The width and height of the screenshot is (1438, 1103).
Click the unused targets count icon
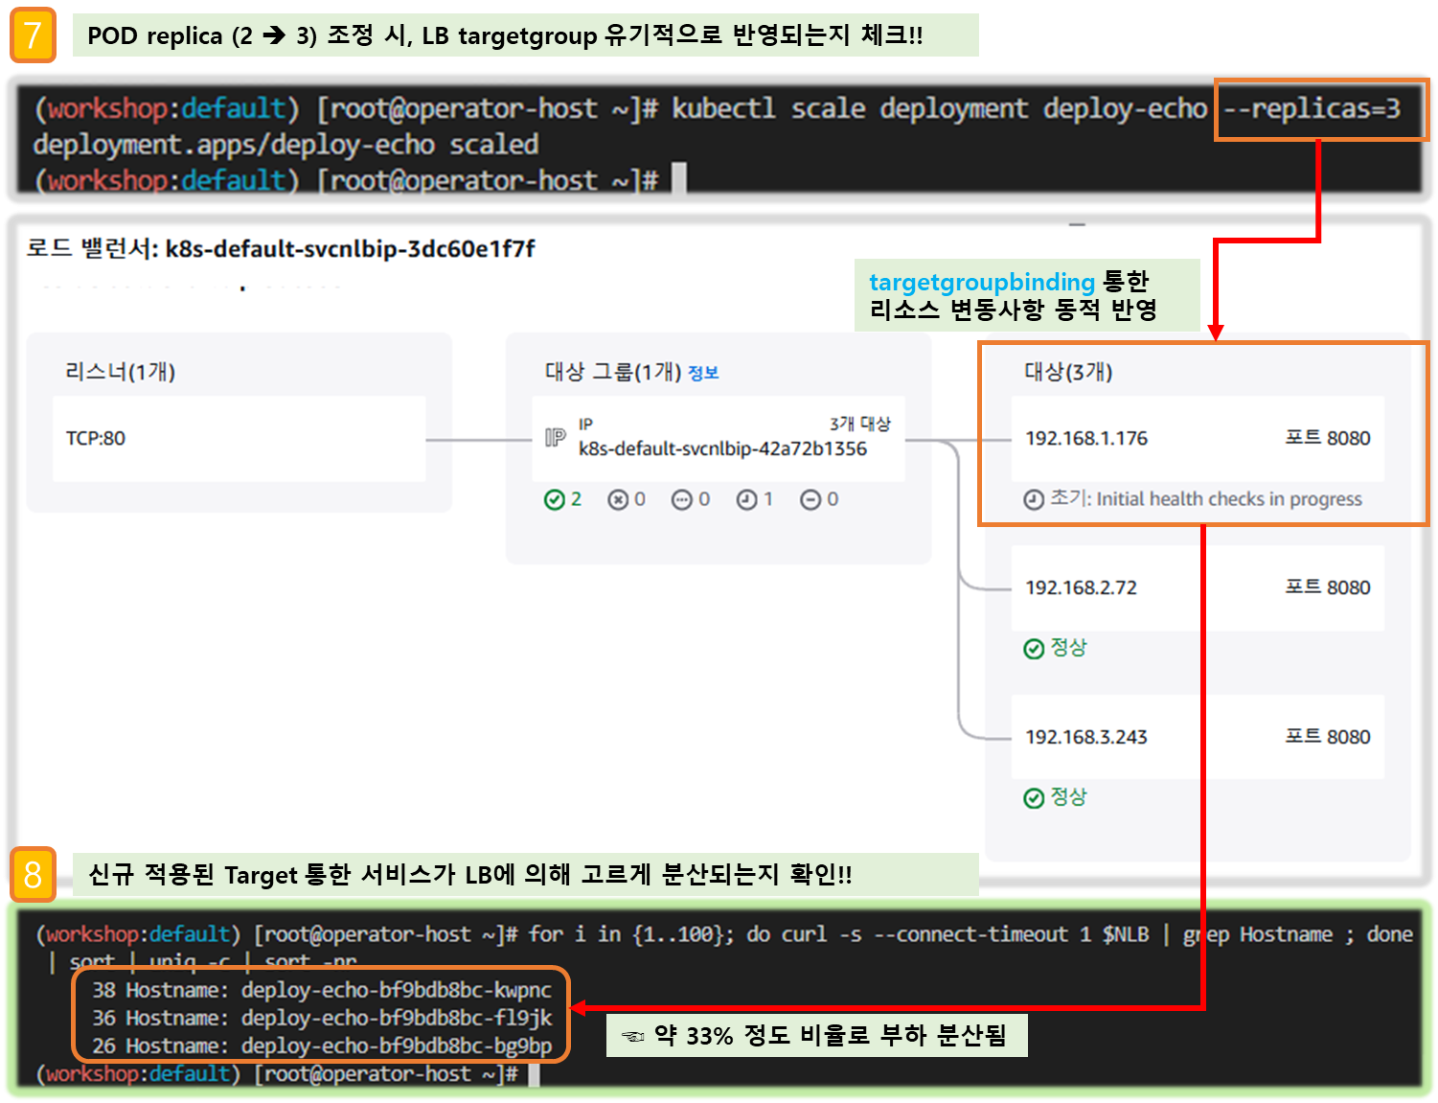682,499
